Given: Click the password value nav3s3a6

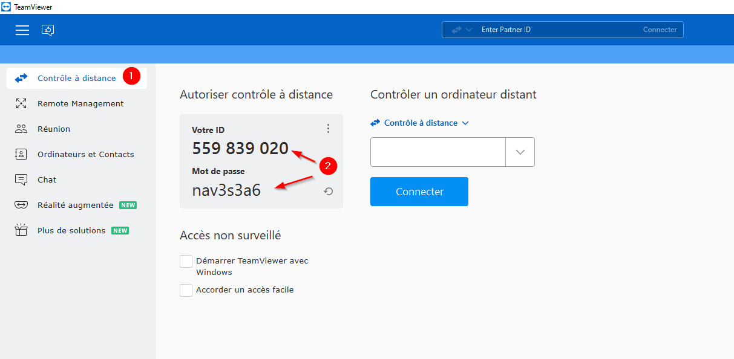Looking at the screenshot, I should click(x=226, y=190).
